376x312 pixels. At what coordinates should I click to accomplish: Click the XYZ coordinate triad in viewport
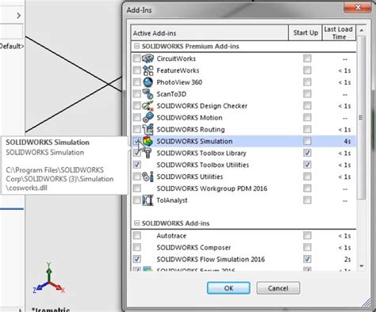pos(49,279)
